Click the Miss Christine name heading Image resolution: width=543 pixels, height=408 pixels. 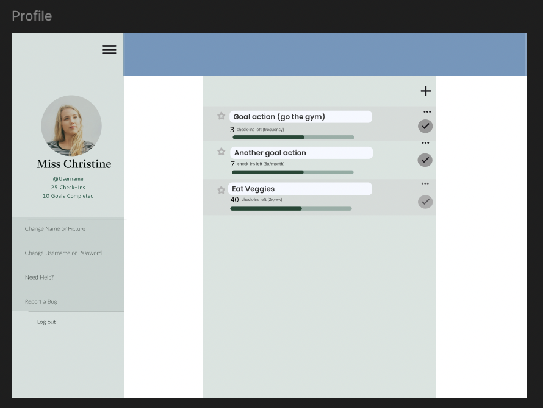74,164
